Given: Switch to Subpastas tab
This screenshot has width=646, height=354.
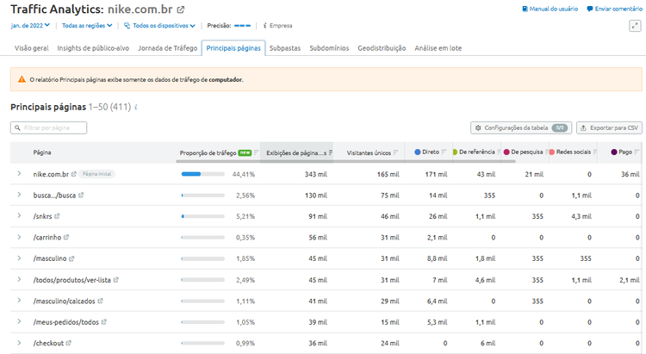Looking at the screenshot, I should coord(285,48).
